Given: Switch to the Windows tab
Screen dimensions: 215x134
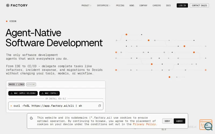Looking at the screenshot, I should pos(31,84).
